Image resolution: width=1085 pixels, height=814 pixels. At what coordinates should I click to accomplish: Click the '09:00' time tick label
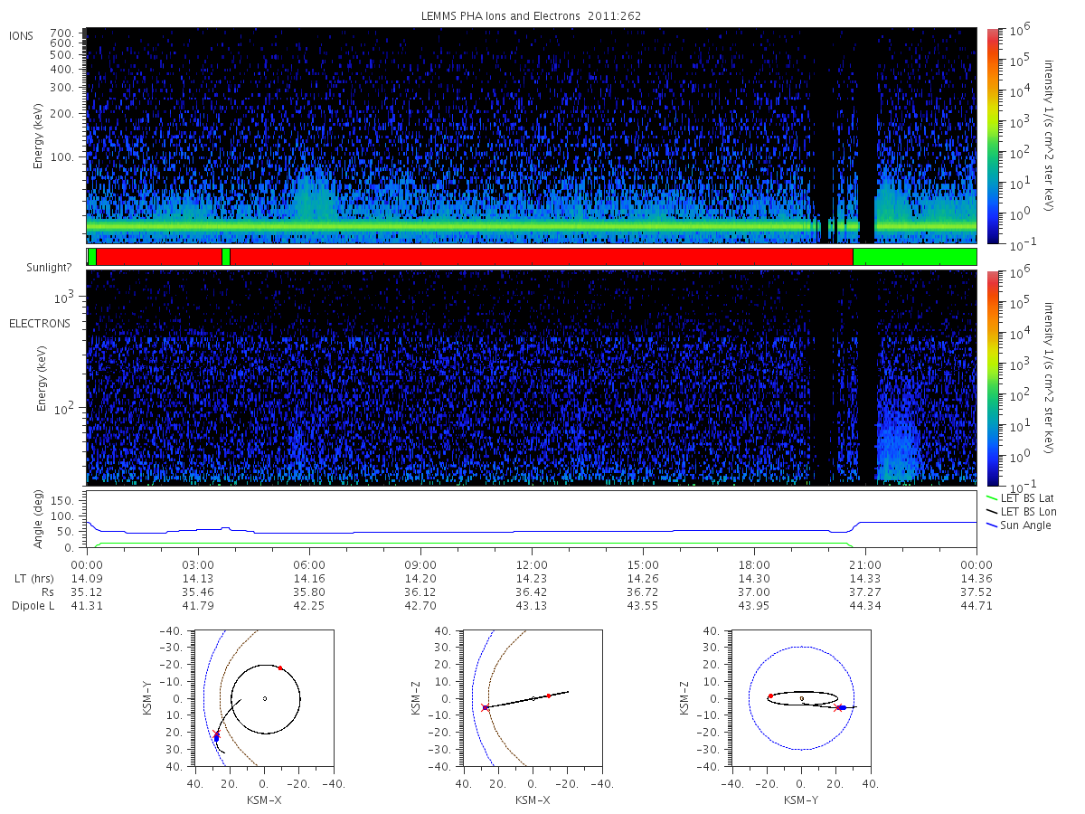pos(420,565)
